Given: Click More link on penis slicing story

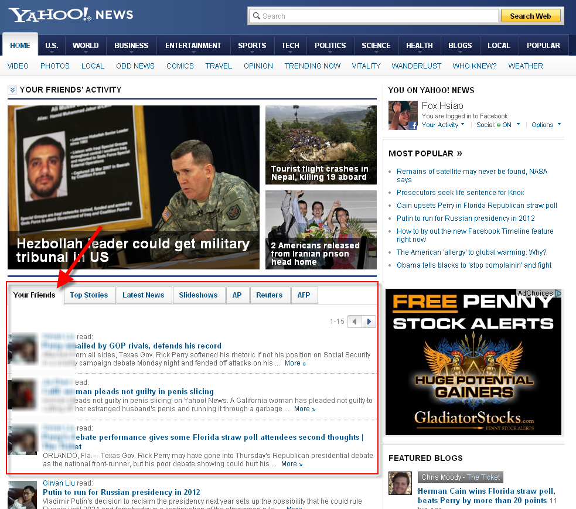Looking at the screenshot, I should coord(305,409).
